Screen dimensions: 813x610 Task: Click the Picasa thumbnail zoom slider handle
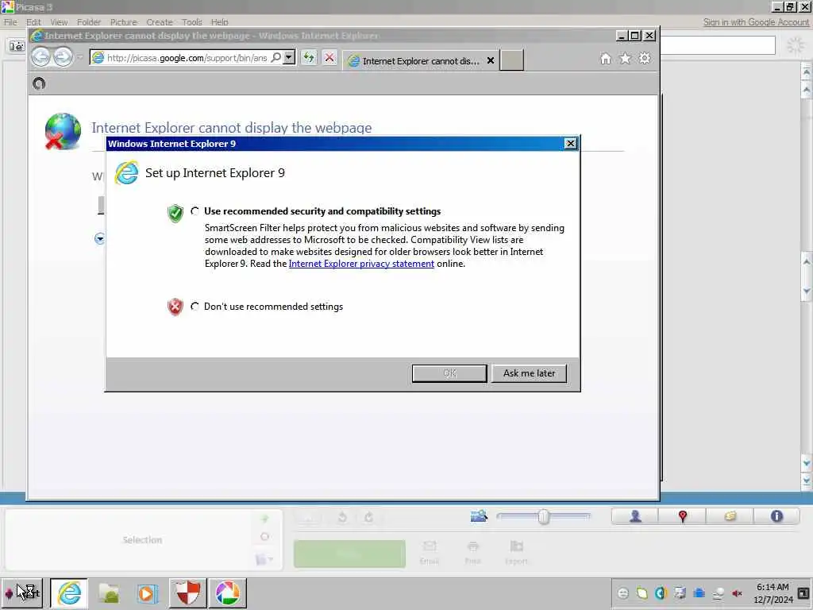click(x=543, y=516)
